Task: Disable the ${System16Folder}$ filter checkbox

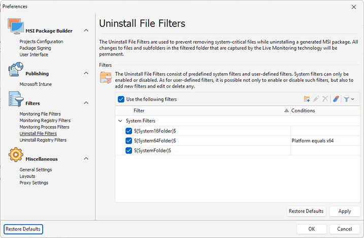Action: pyautogui.click(x=128, y=131)
